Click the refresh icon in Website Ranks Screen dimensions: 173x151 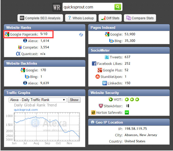click(81, 34)
